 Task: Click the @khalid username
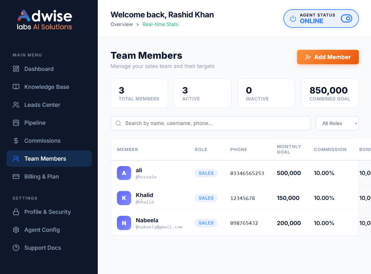145,202
